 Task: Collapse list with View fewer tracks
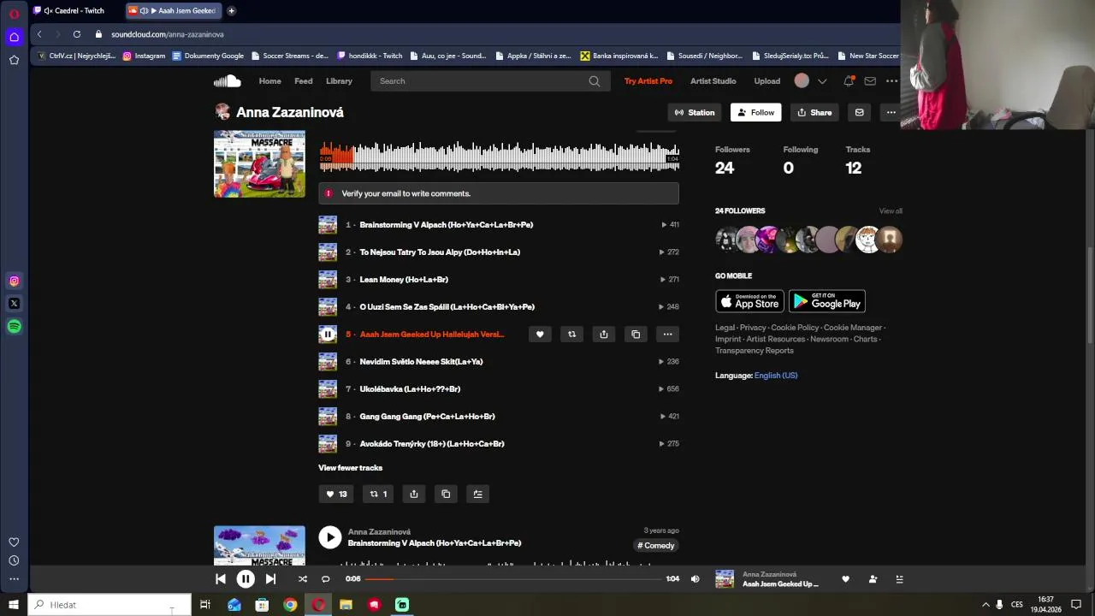coord(350,468)
